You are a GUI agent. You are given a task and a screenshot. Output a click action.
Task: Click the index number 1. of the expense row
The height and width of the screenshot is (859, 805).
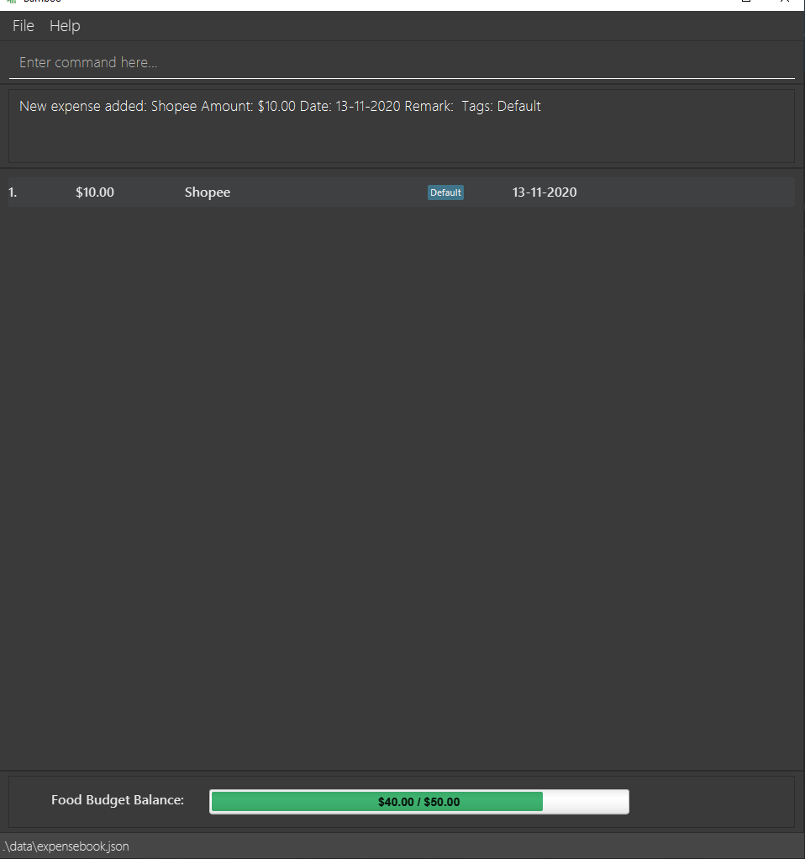(x=13, y=192)
